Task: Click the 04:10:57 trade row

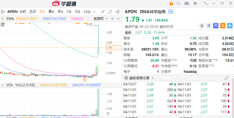Action: (150, 84)
